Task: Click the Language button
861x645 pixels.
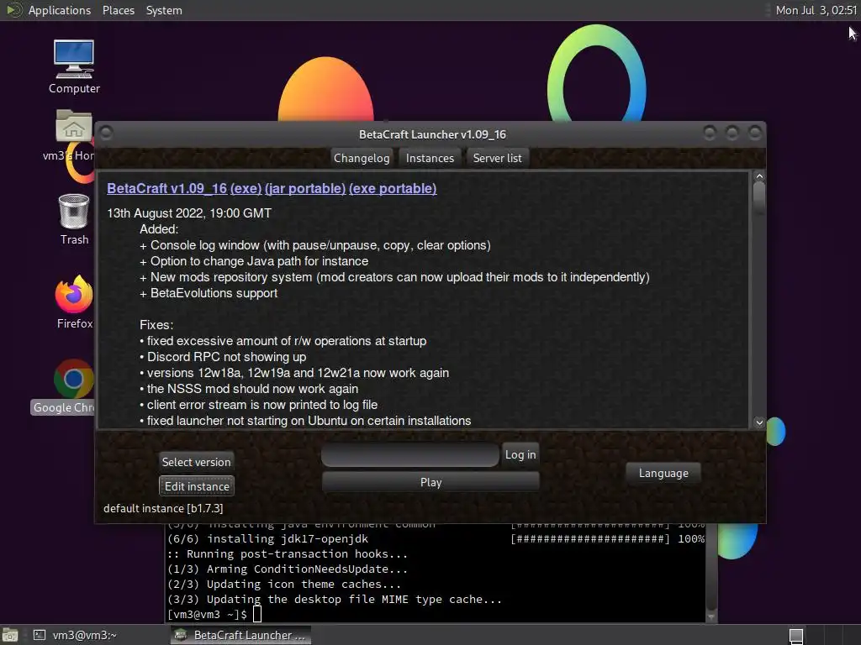Action: (663, 473)
